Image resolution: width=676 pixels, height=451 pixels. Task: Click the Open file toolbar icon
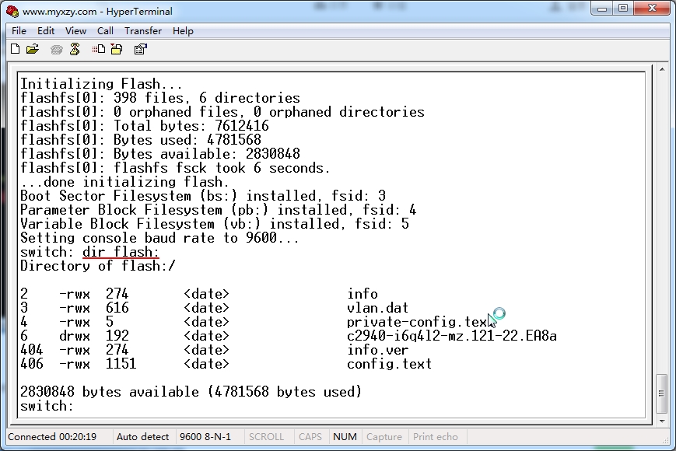(33, 49)
